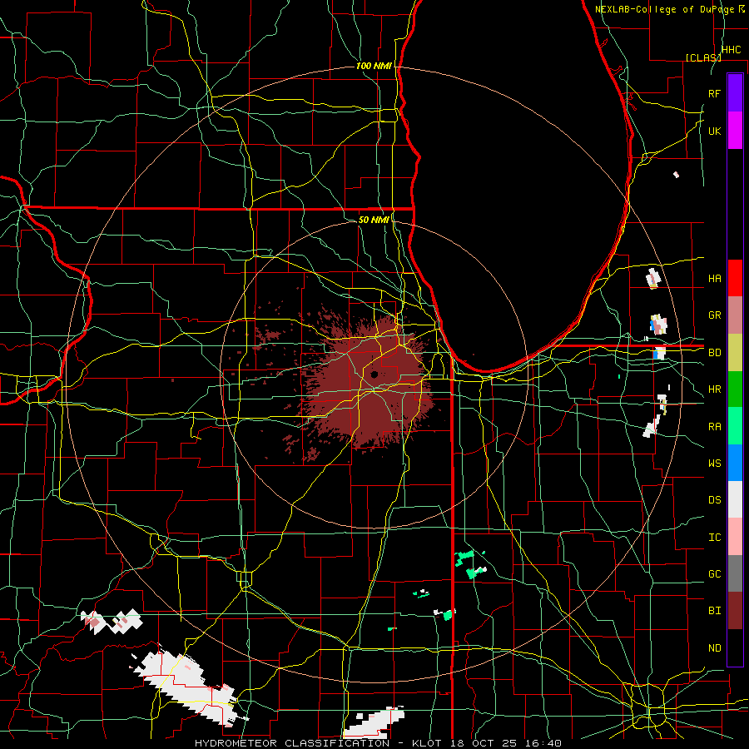Image resolution: width=749 pixels, height=749 pixels.
Task: Click the 'BD' legend label
Action: click(x=714, y=353)
